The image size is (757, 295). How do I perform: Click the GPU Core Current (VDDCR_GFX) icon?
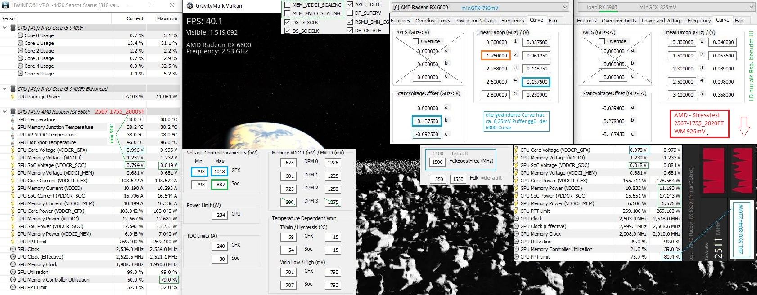pyautogui.click(x=13, y=181)
